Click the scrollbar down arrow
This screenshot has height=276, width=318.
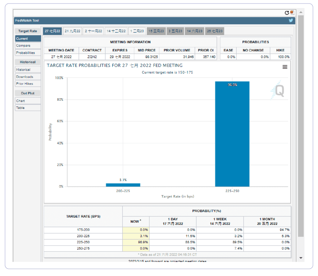pos(301,258)
